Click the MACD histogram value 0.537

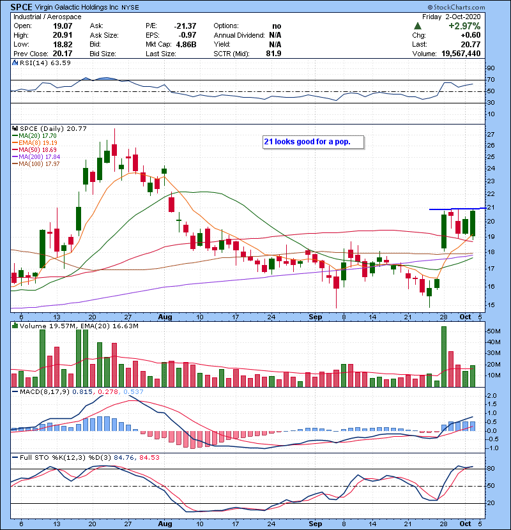(x=133, y=392)
